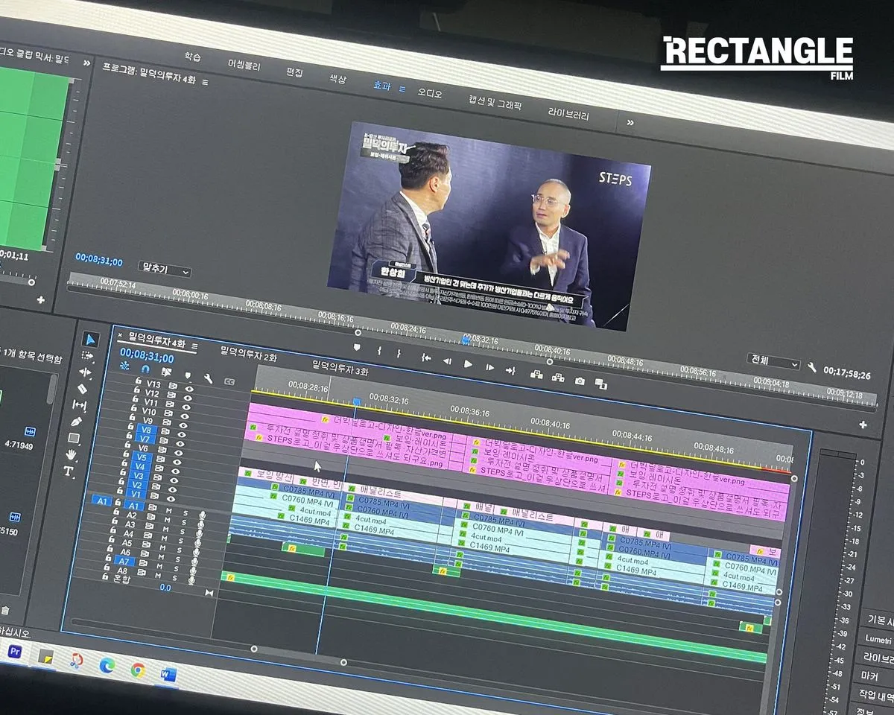Open Comparison View in Program monitor

coord(601,384)
